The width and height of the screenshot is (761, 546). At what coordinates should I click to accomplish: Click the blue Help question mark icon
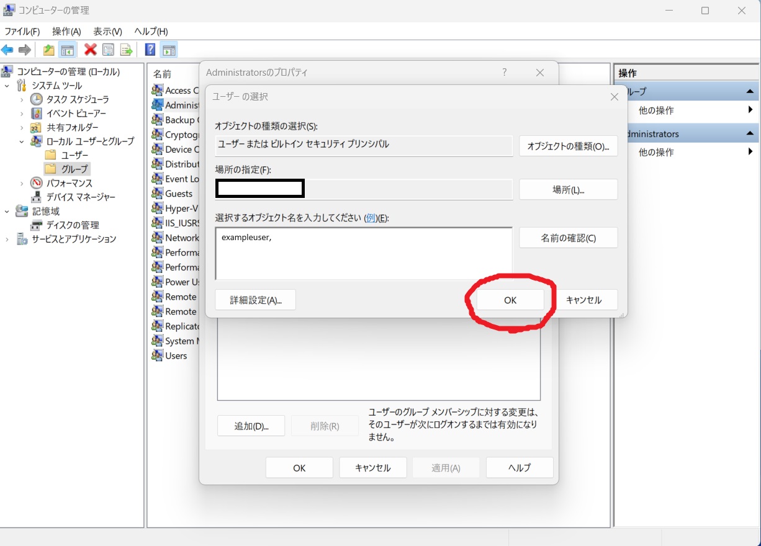click(x=150, y=50)
